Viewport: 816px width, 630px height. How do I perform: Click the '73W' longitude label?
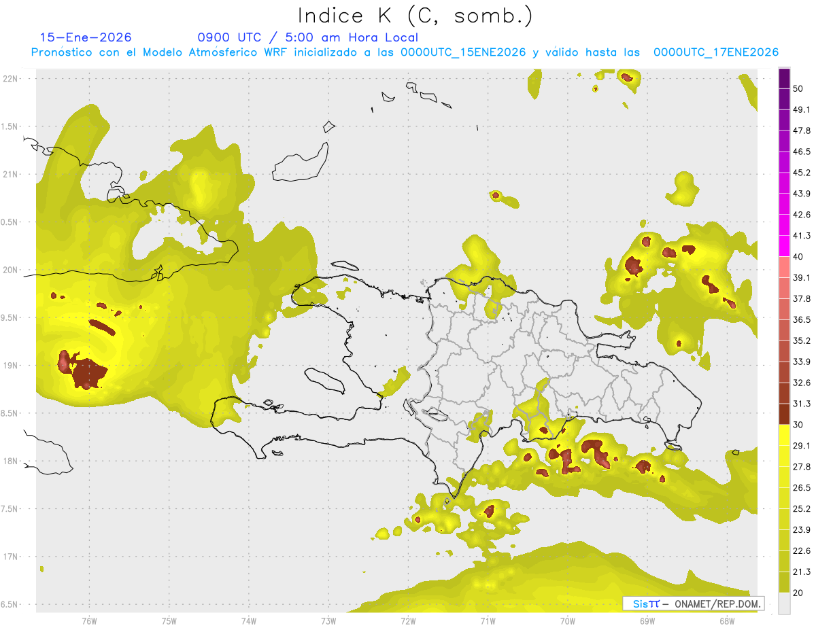(x=328, y=621)
